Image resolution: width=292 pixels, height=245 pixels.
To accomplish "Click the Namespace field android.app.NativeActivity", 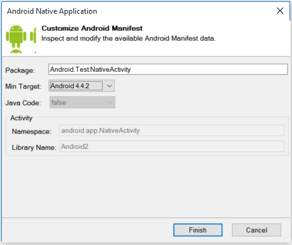I will tap(172, 131).
